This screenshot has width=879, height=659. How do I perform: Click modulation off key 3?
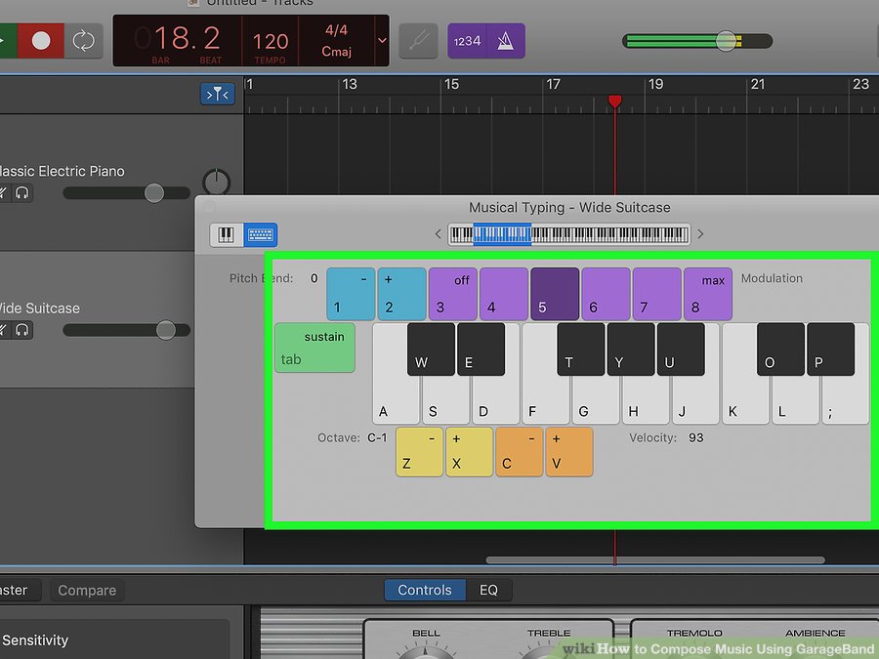(453, 294)
